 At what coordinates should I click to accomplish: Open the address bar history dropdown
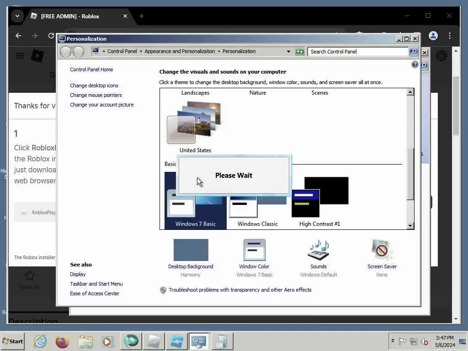[288, 52]
